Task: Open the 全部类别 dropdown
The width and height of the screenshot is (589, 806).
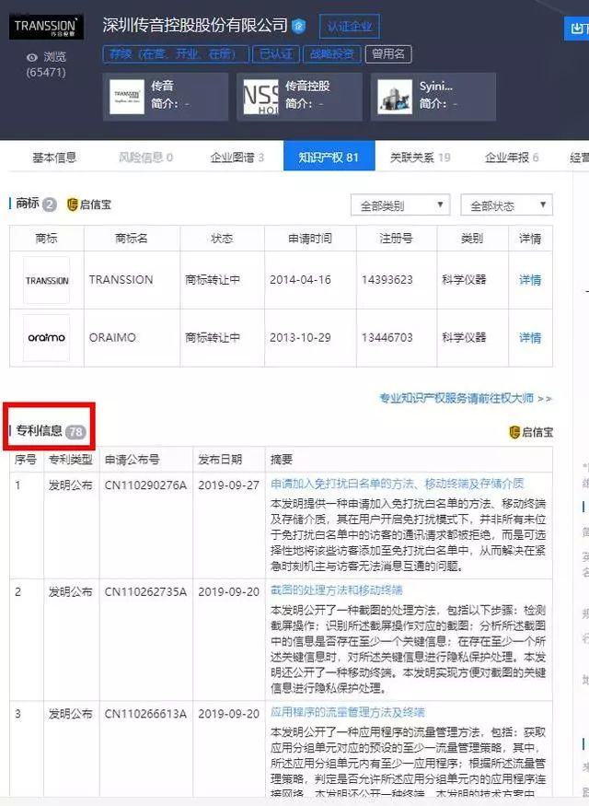Action: 400,205
